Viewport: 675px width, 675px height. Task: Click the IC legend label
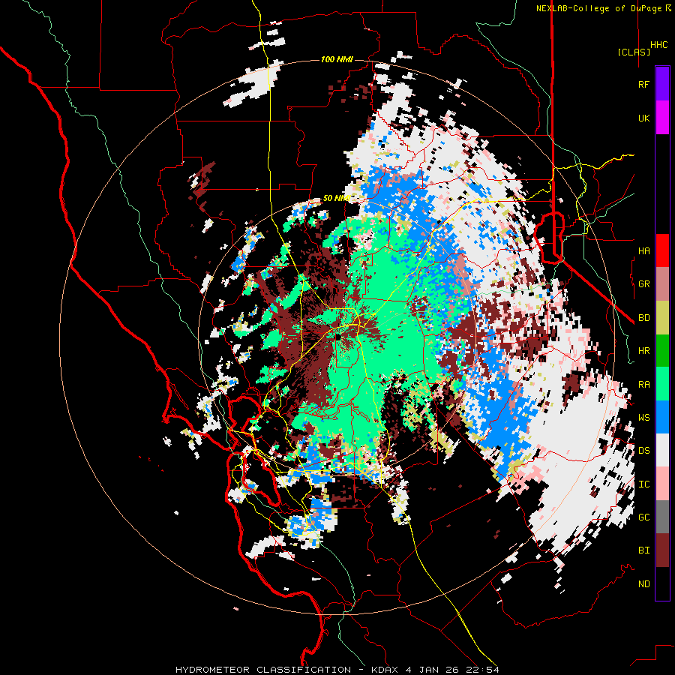pyautogui.click(x=643, y=484)
